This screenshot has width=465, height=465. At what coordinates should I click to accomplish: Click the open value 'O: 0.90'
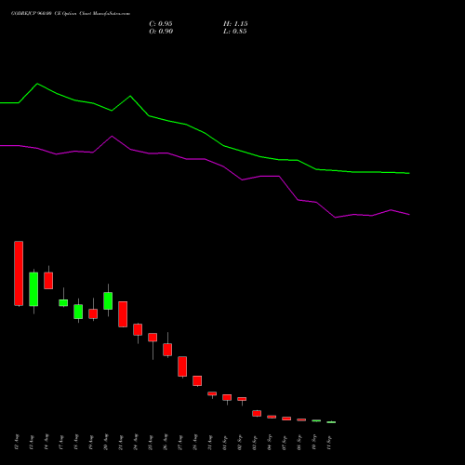coord(161,32)
